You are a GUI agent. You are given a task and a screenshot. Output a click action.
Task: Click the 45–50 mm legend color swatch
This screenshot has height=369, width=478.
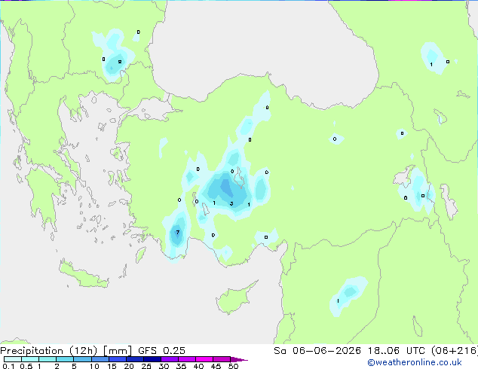(x=222, y=359)
